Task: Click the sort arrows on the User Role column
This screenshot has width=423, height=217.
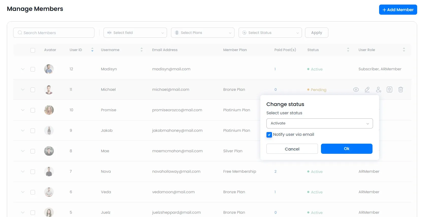Action: (404, 50)
